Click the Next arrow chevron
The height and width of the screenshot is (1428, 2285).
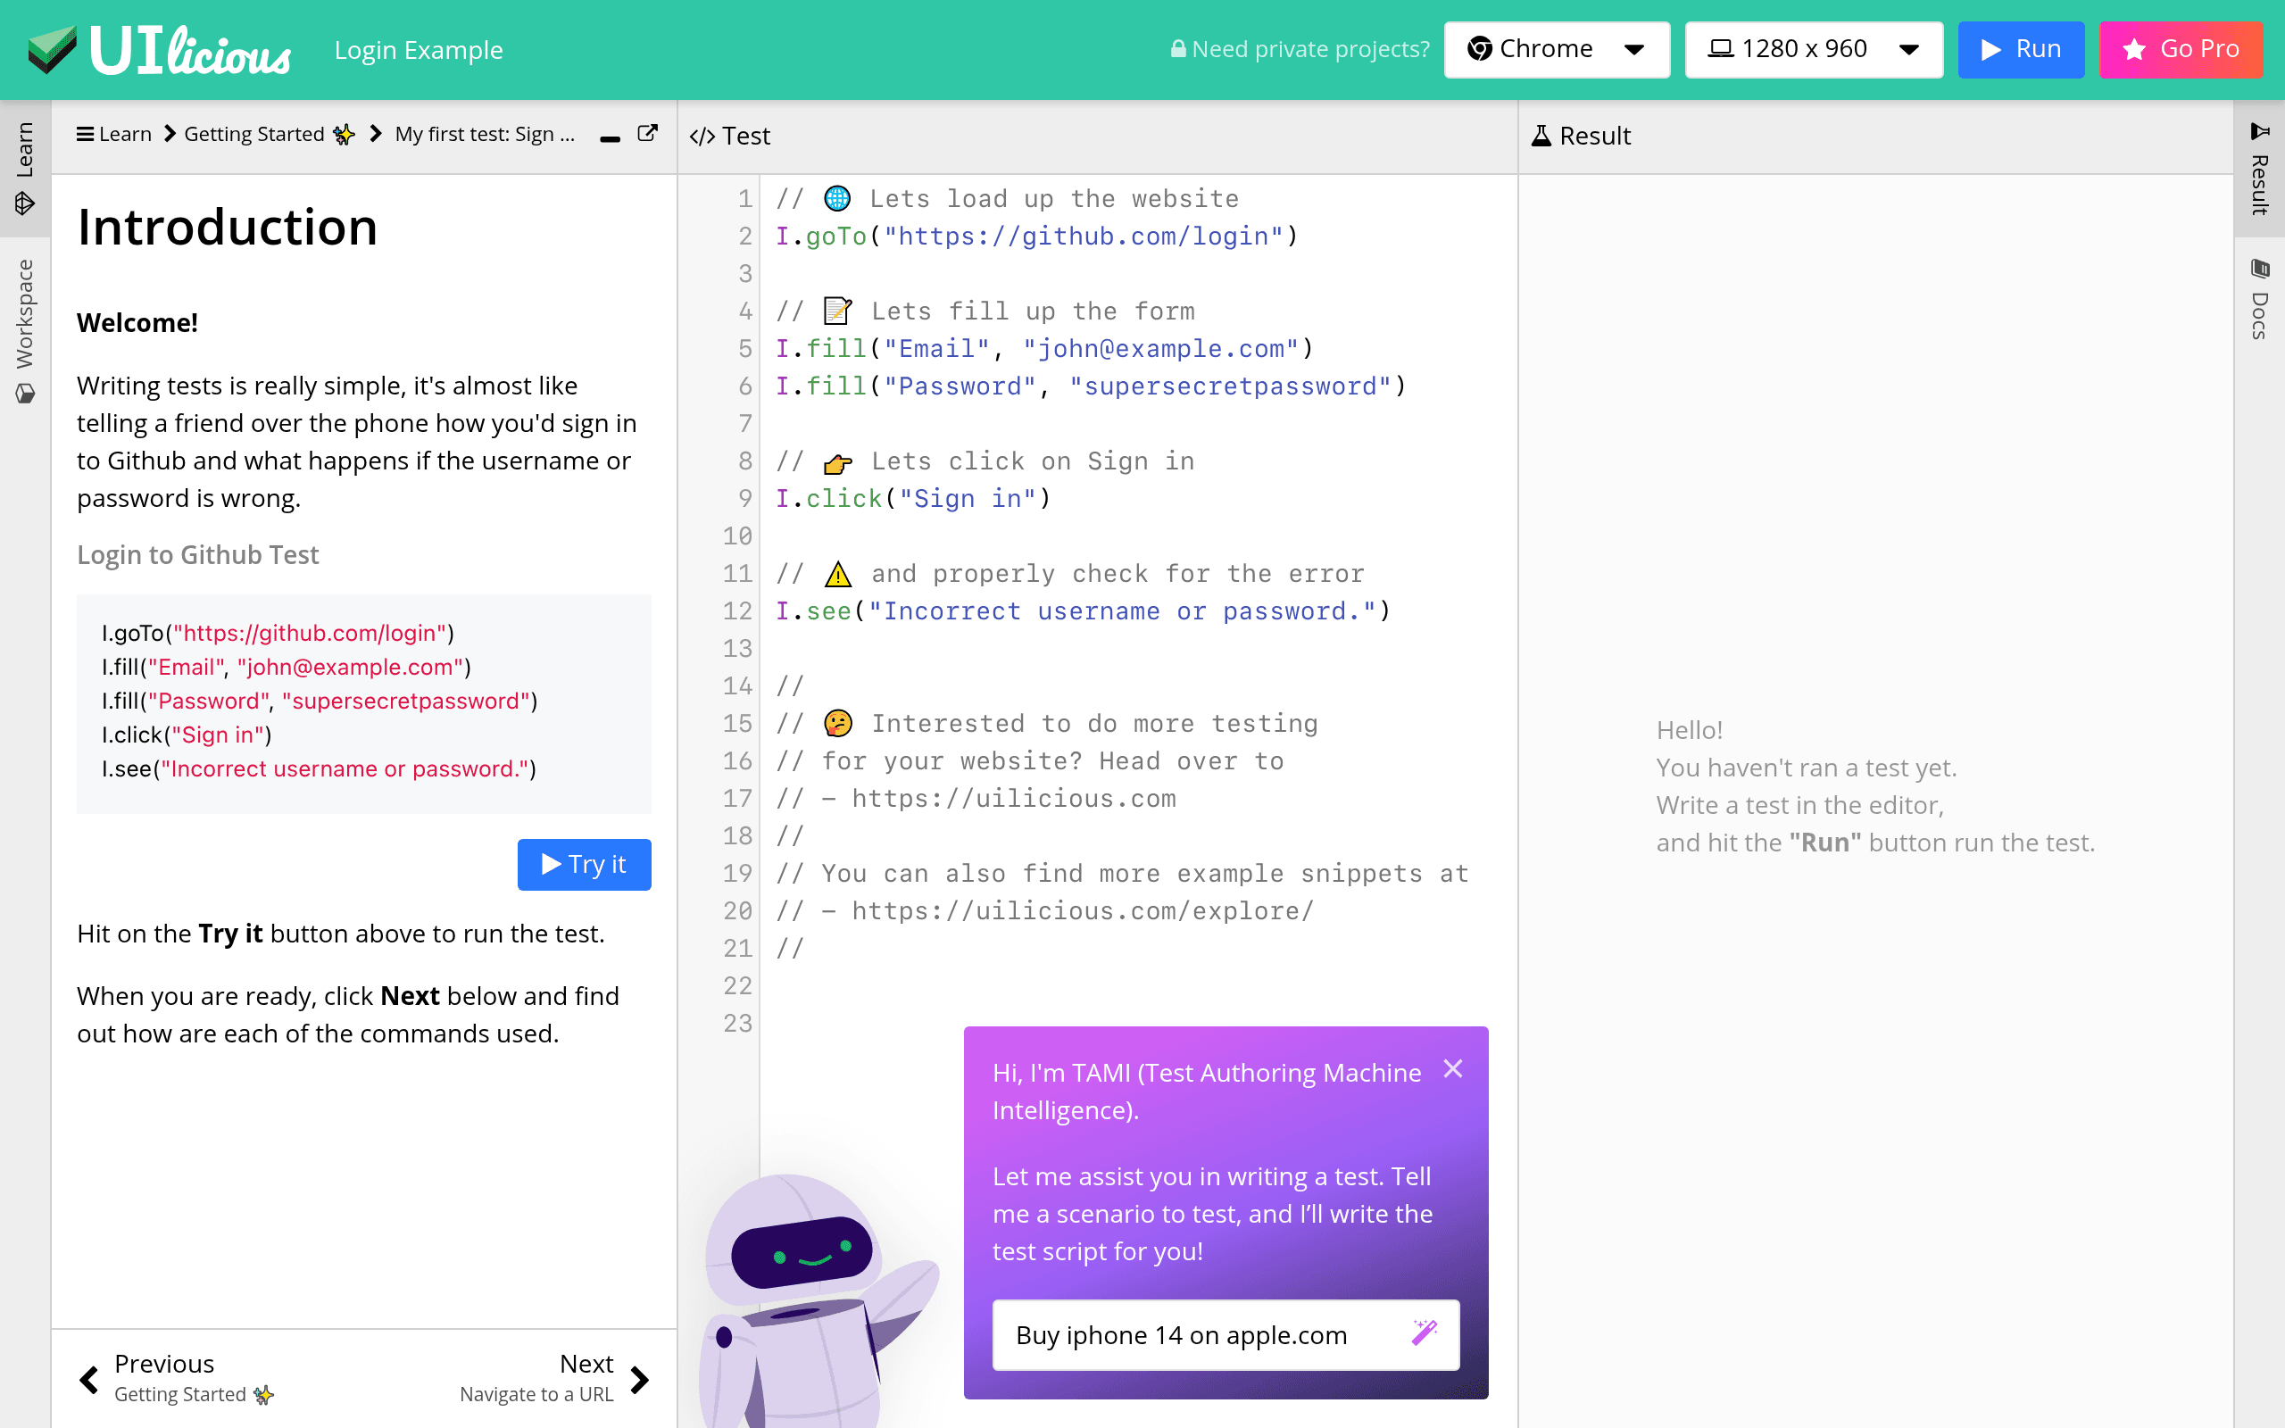639,1380
